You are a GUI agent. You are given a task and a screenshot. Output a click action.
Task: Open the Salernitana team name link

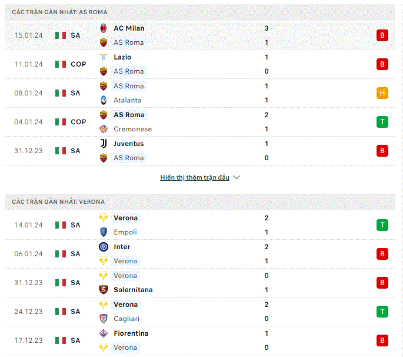(133, 290)
